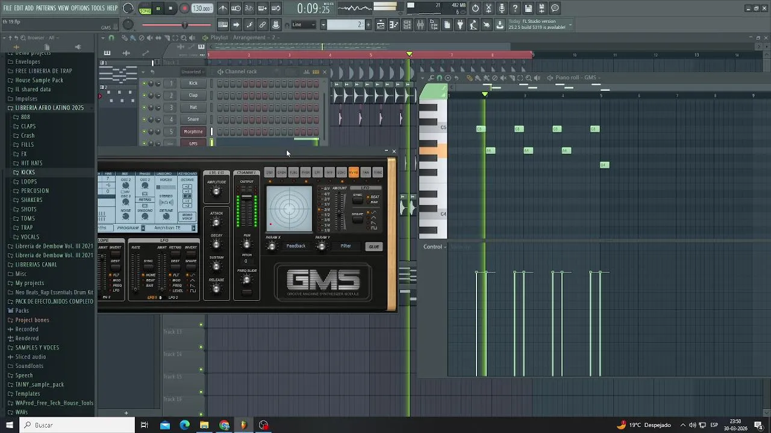
Task: Click the GMS X/Y pad
Action: coord(289,209)
